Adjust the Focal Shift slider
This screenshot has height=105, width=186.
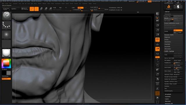tap(99, 8)
